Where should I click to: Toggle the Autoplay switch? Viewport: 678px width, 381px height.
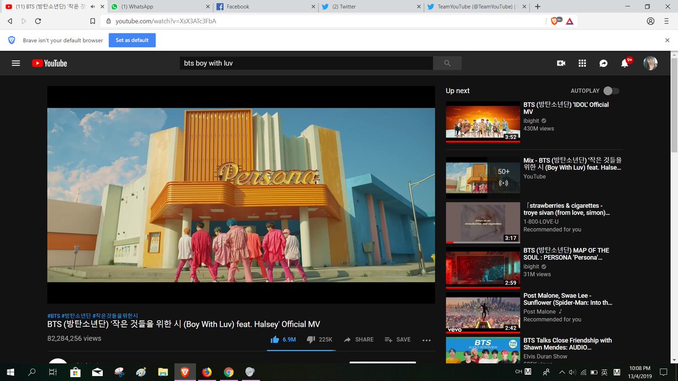point(611,91)
